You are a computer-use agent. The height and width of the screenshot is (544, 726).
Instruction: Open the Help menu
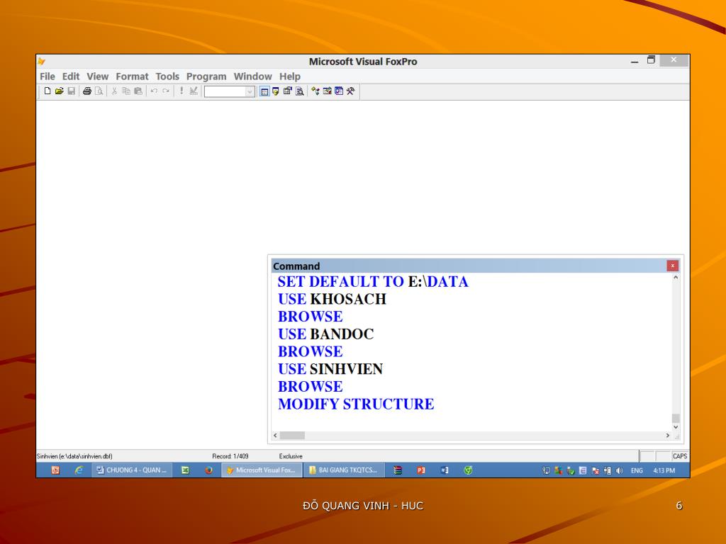point(290,76)
